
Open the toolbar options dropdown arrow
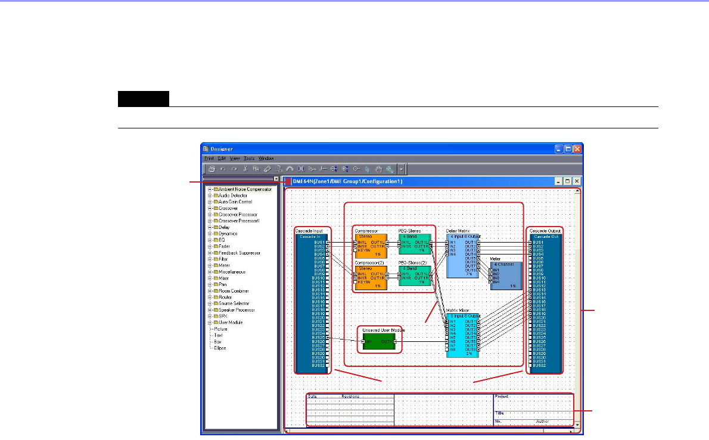402,169
